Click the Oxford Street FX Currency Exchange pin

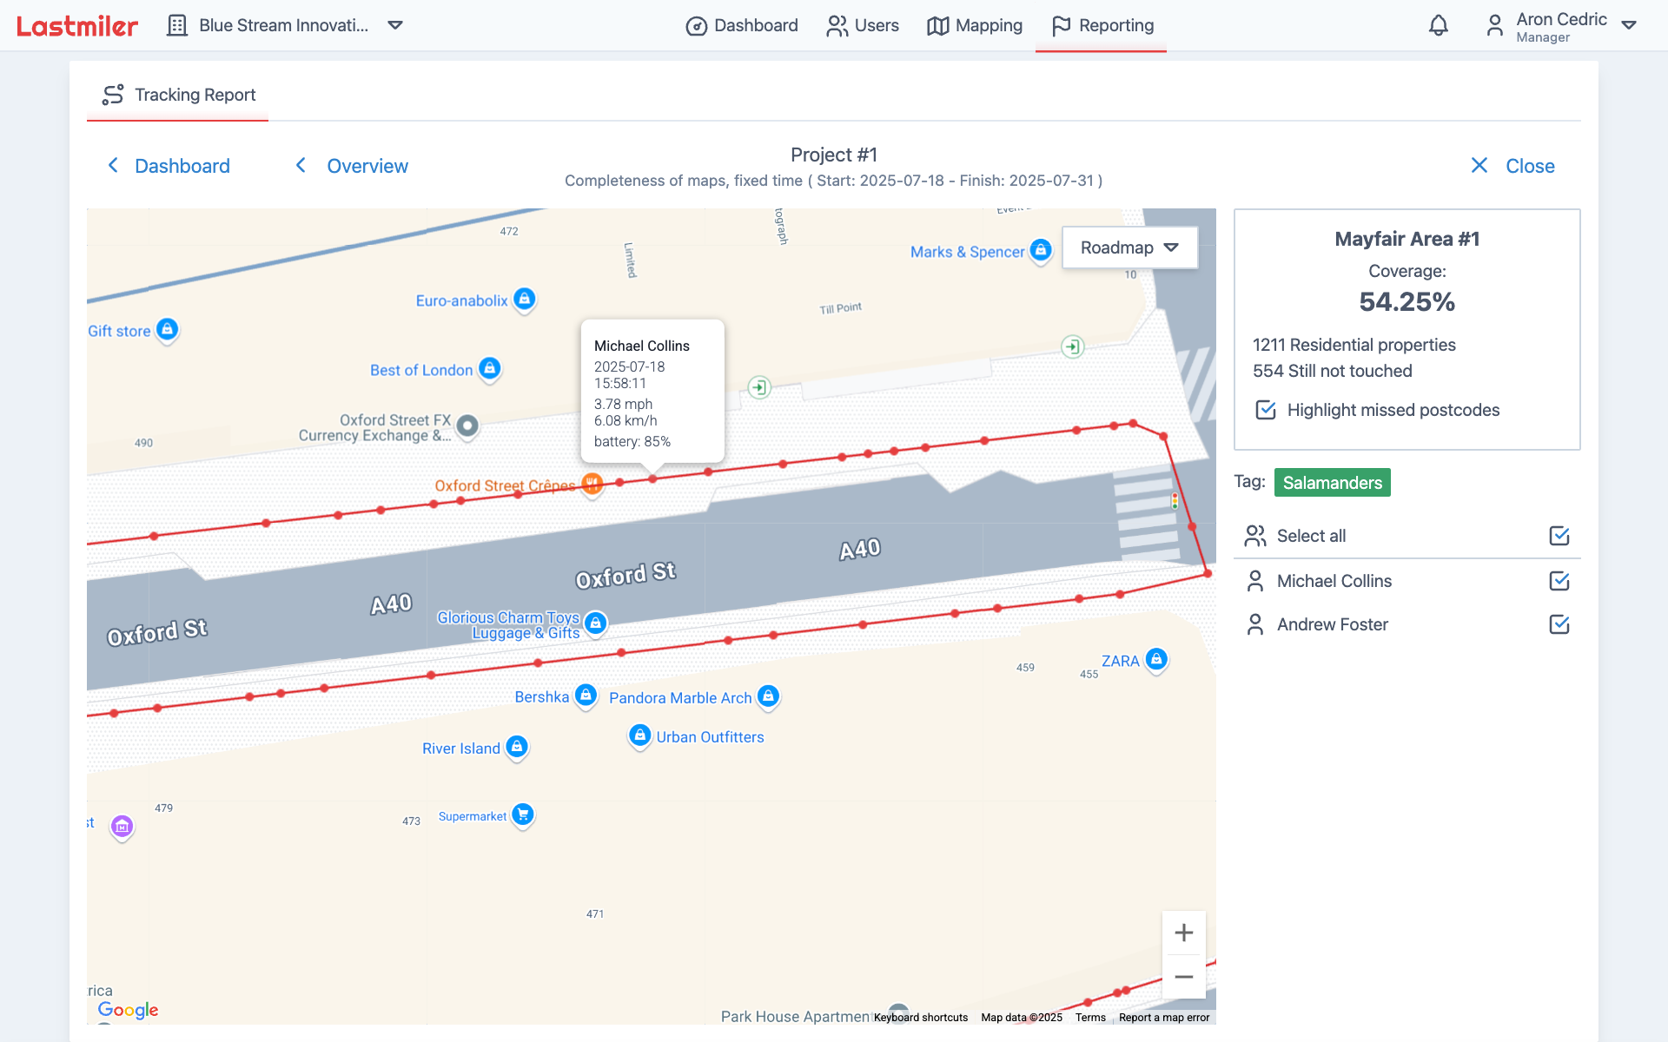[x=467, y=426]
